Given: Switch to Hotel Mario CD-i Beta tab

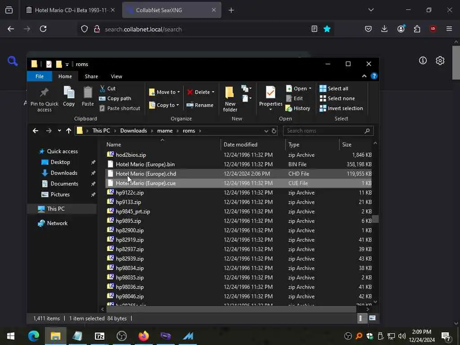Looking at the screenshot, I should point(70,10).
